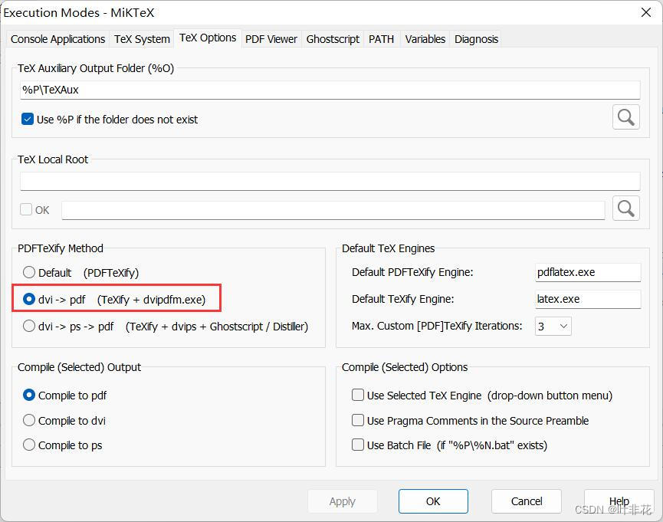Enable the Use Selected TeX Engine checkbox
The width and height of the screenshot is (663, 522).
(x=358, y=395)
